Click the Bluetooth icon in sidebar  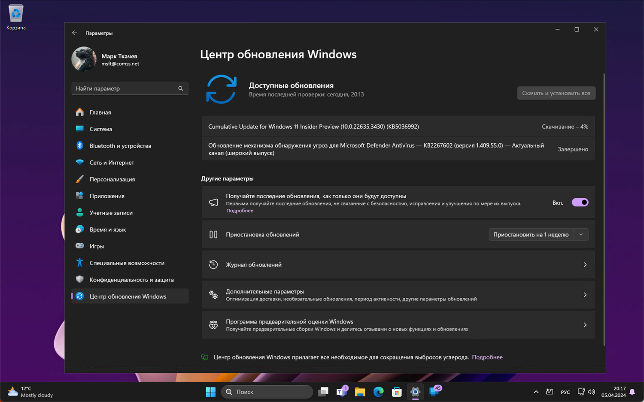[x=80, y=145]
